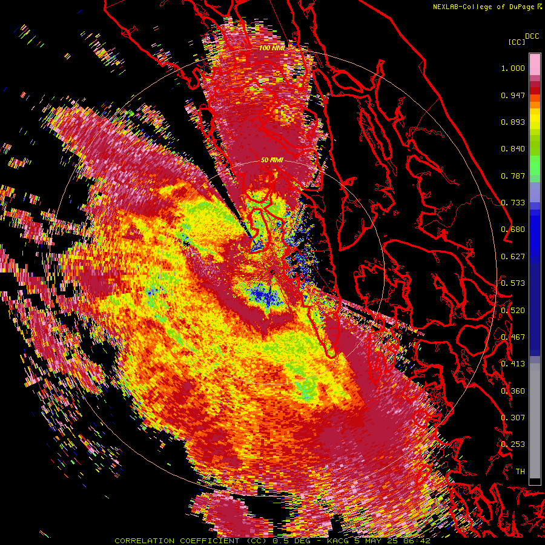Viewport: 545px width, 545px height.
Task: Select the 0.253 legend value
Action: tap(513, 444)
